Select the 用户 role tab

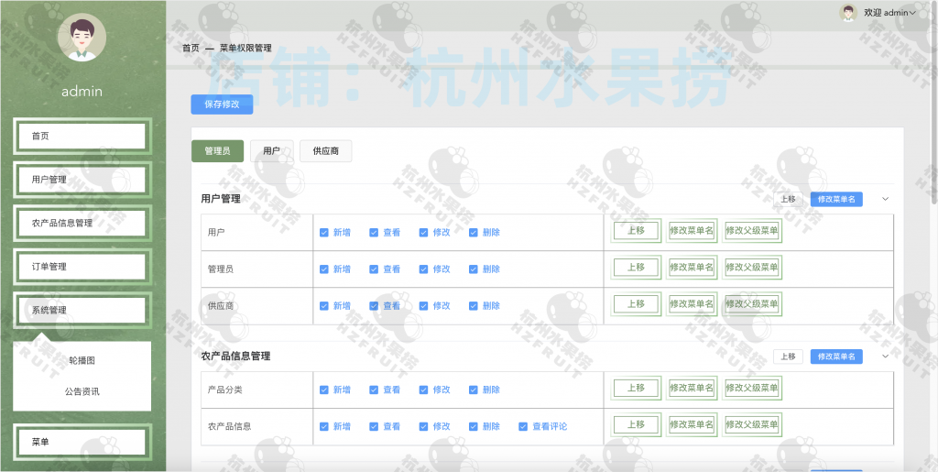point(271,151)
